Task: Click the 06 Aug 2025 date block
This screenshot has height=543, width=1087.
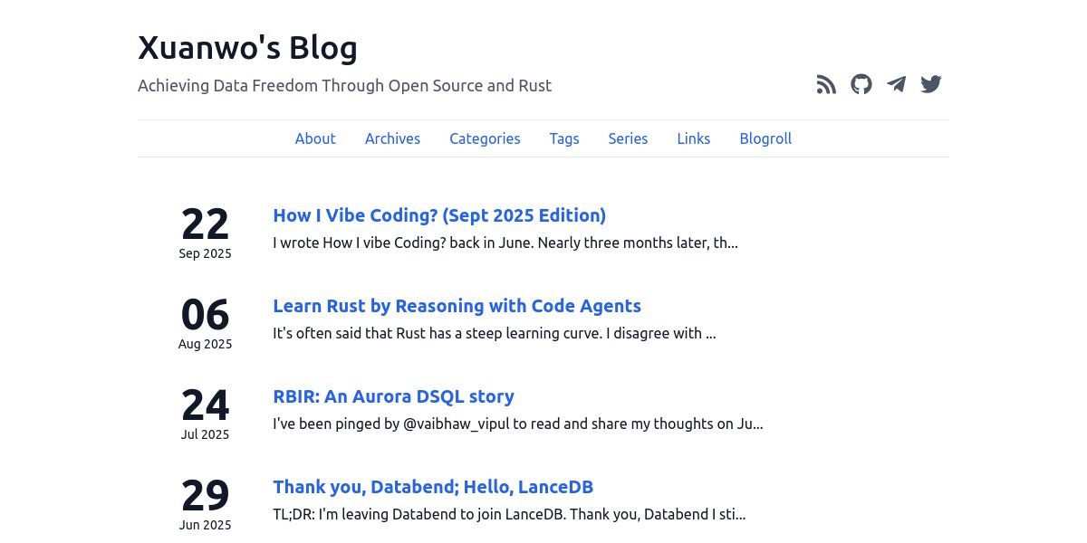Action: pos(205,323)
